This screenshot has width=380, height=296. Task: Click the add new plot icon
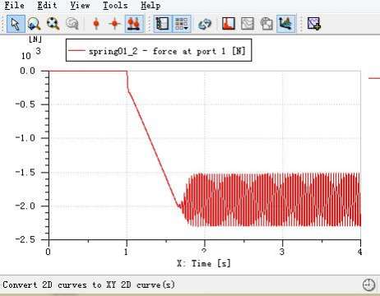click(x=313, y=24)
